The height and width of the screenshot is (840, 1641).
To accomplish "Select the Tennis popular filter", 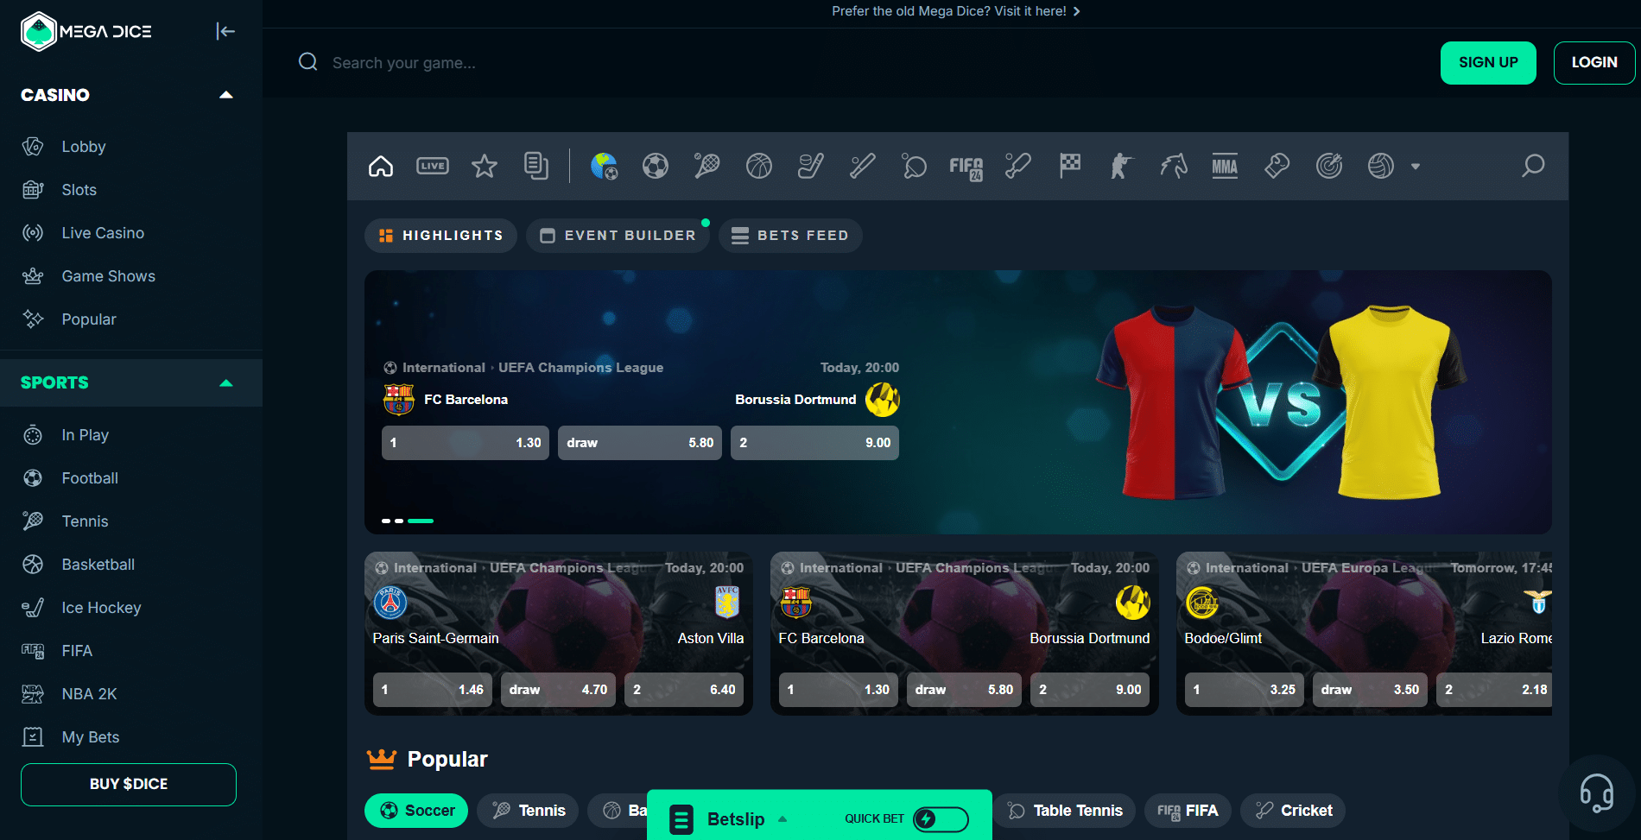I will coord(528,811).
